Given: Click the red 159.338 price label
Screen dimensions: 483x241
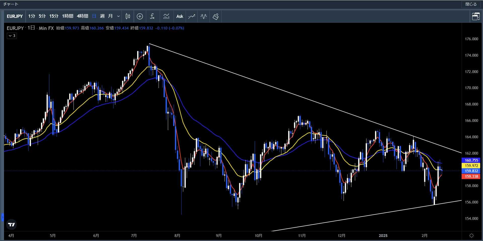Looking at the screenshot, I should [471, 176].
